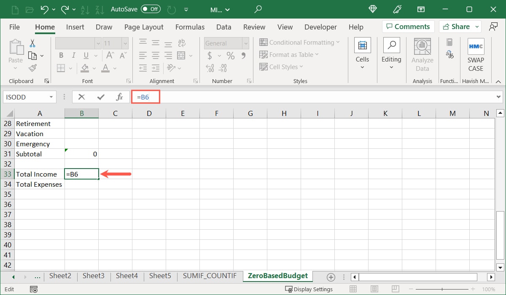Select the Wrap Text icon
This screenshot has height=295, width=506.
[x=181, y=43]
